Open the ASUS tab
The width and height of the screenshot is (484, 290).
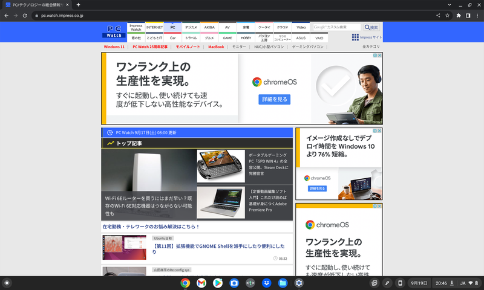coord(301,38)
